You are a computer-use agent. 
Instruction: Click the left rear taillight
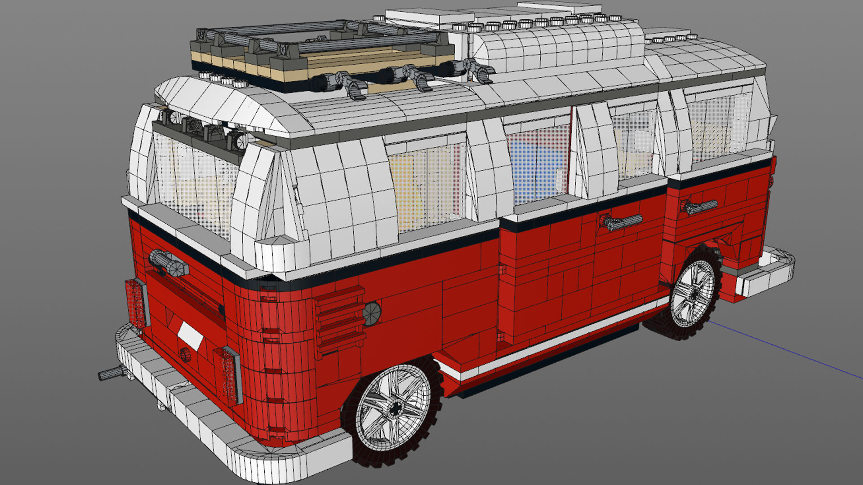[137, 303]
